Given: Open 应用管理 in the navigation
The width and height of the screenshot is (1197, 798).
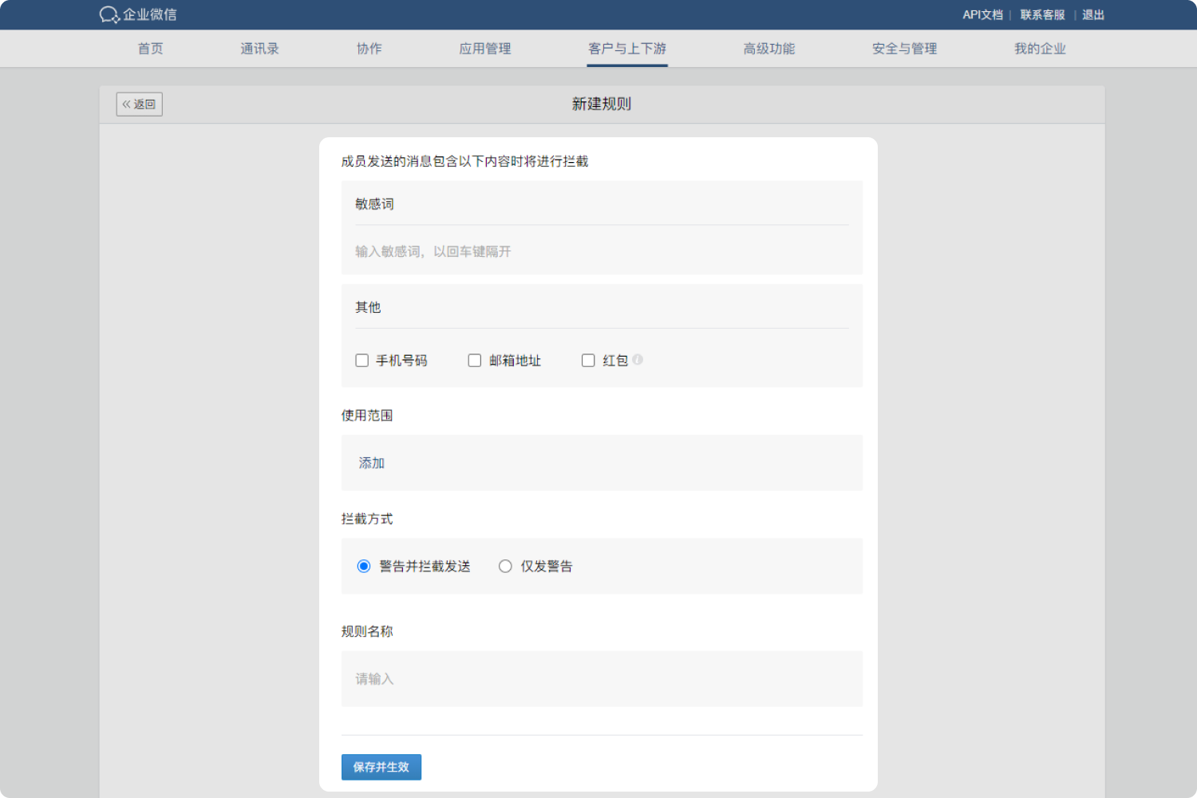Looking at the screenshot, I should [484, 49].
